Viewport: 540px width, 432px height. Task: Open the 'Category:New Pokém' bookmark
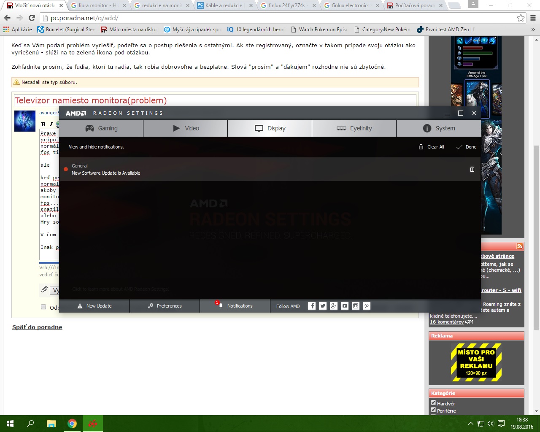382,30
